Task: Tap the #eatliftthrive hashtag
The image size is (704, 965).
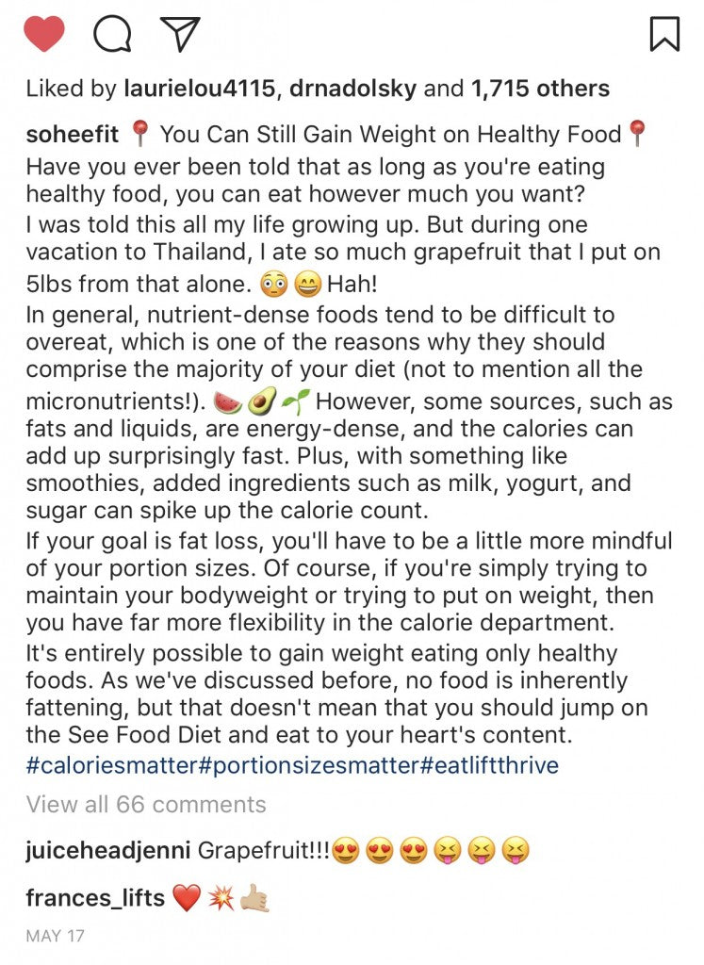Action: (x=490, y=764)
